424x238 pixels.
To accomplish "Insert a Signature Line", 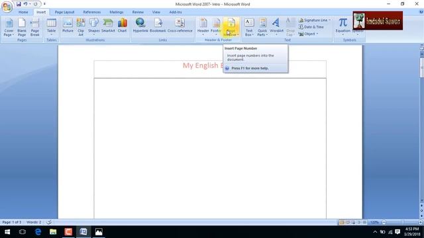I will click(315, 20).
